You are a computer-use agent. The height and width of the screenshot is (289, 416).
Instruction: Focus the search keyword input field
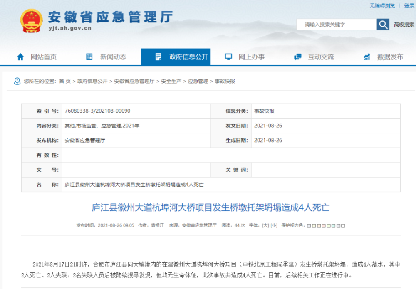click(337, 25)
